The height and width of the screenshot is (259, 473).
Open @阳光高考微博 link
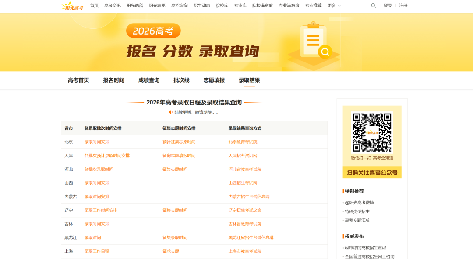click(x=359, y=203)
